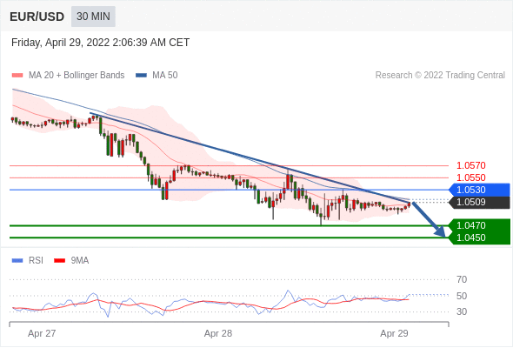Click the RSI 70 level label
The image size is (513, 348).
point(462,279)
